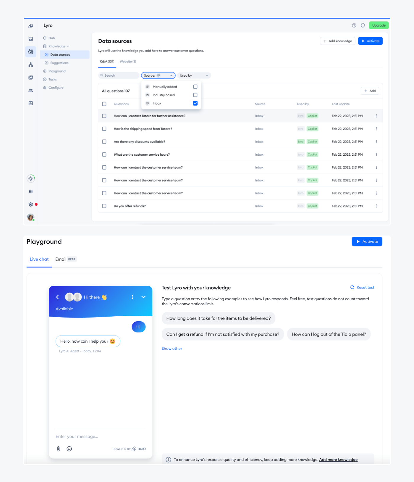The width and height of the screenshot is (414, 482).
Task: Open the three-dot menu in chat widget header
Action: tap(132, 297)
